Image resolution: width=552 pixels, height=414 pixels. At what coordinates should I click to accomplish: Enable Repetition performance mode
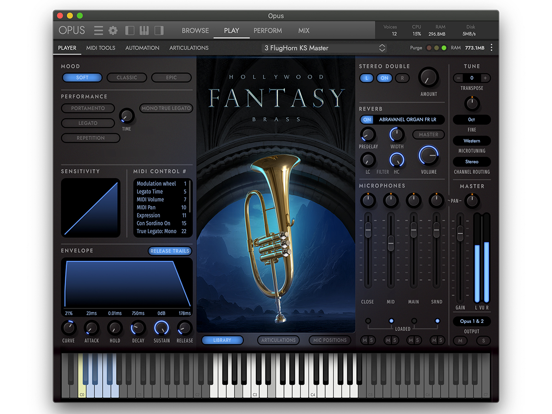[91, 138]
